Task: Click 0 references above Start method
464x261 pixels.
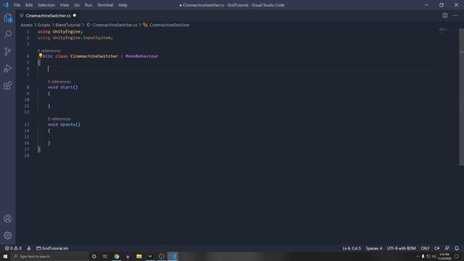Action: click(x=59, y=82)
